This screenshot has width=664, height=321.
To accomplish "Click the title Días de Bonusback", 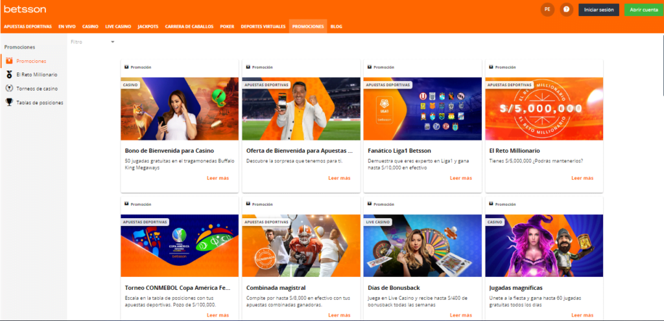I will click(394, 288).
